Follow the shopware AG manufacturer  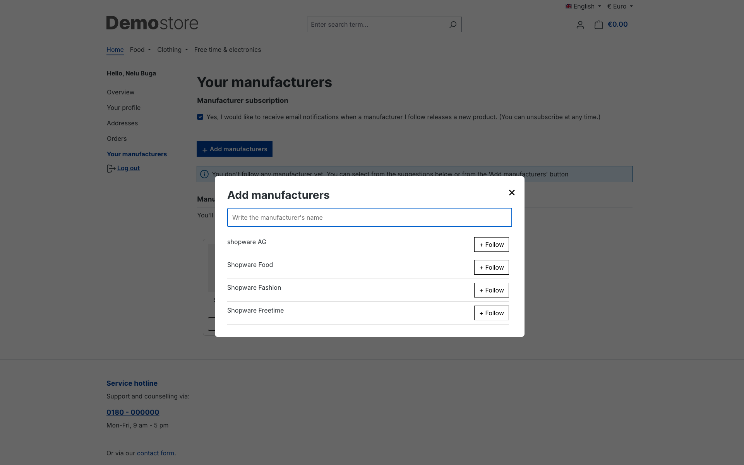pyautogui.click(x=491, y=244)
